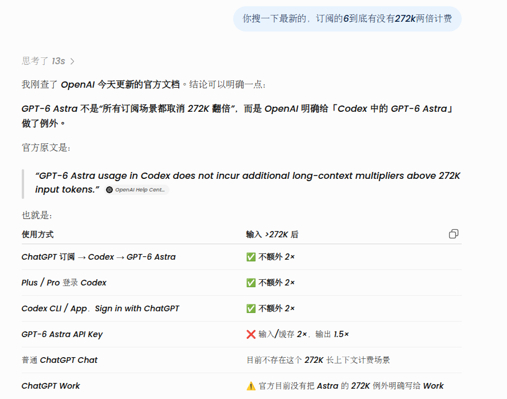Click the 'ChatGPT 订阅 → Codex' row label
Screen dimensions: 507x399
click(x=99, y=257)
